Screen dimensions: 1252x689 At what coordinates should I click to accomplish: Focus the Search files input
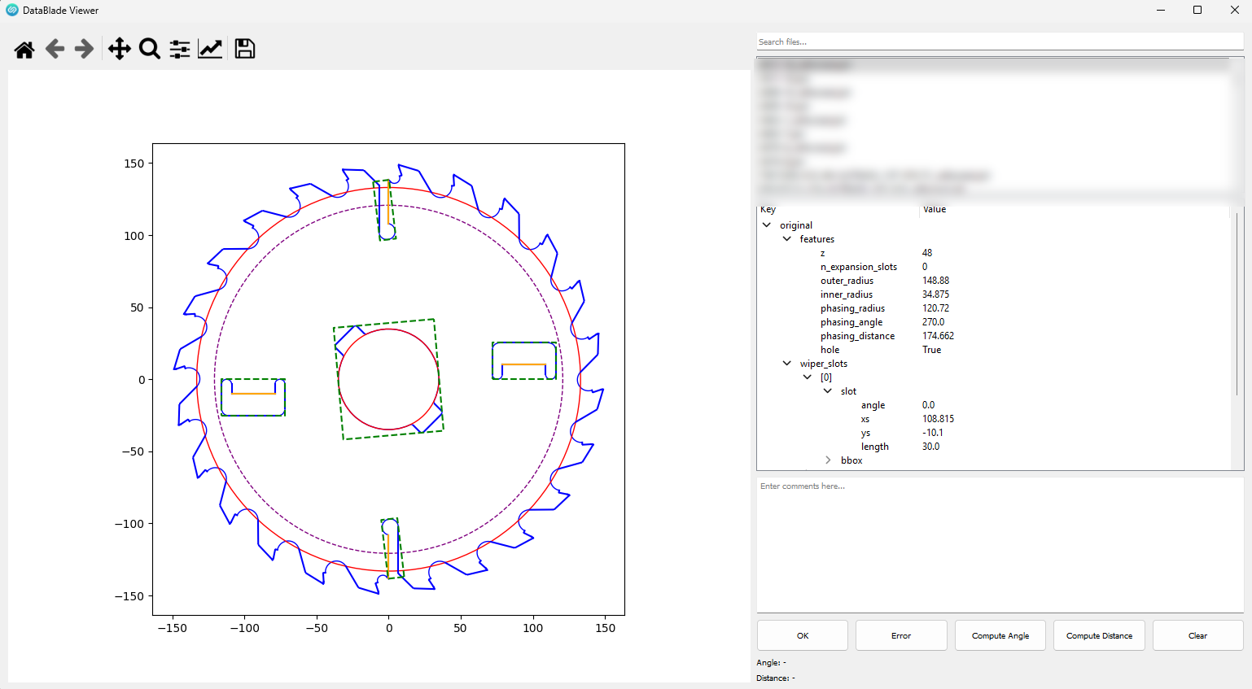[x=1000, y=41]
